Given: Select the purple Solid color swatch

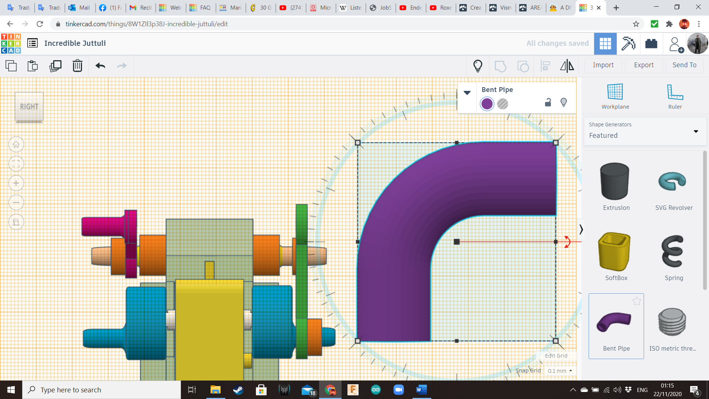Looking at the screenshot, I should pyautogui.click(x=487, y=104).
